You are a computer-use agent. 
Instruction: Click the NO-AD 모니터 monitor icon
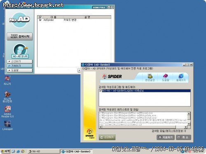pyautogui.click(x=20, y=51)
